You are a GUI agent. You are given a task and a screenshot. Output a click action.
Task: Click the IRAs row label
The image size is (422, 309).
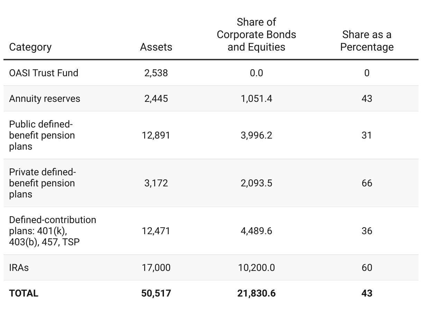19,267
